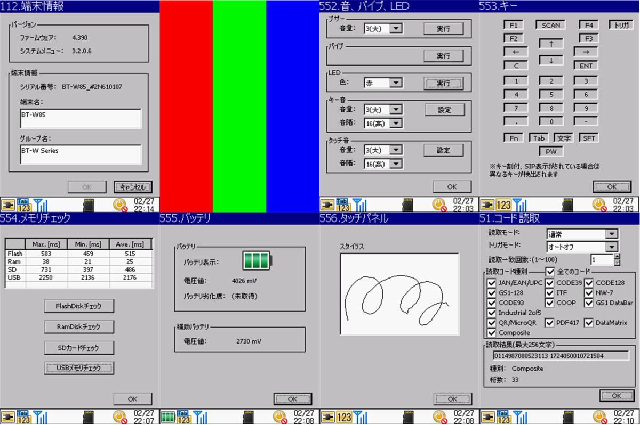Click the ENT key in 553.キー
Image resolution: width=640 pixels, height=425 pixels.
coord(586,66)
